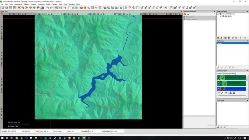Click the open-folder icon, second in the toolbar

(x=7, y=7)
